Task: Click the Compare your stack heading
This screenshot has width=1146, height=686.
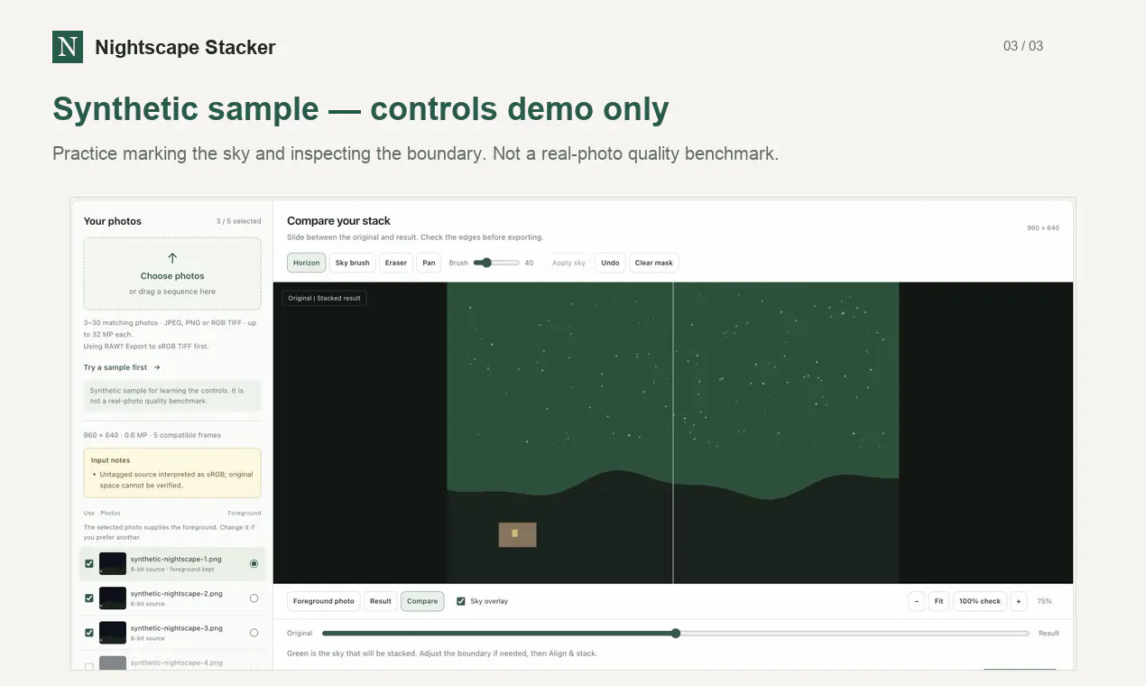Action: click(x=338, y=221)
